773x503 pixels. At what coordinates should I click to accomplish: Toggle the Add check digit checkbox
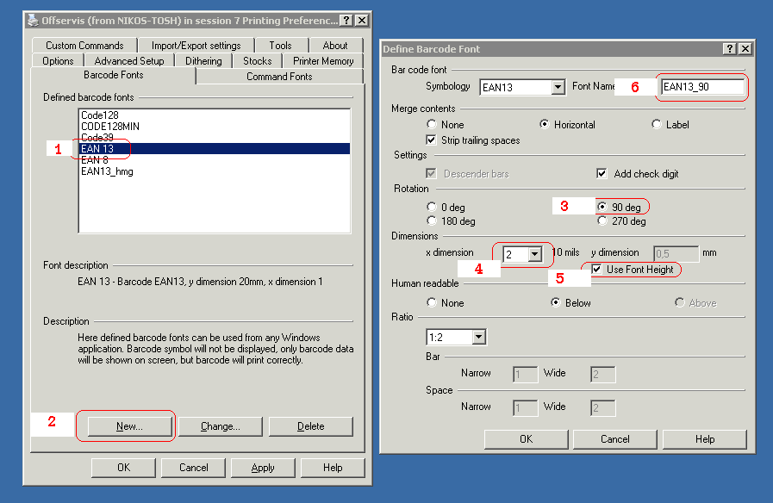click(602, 173)
